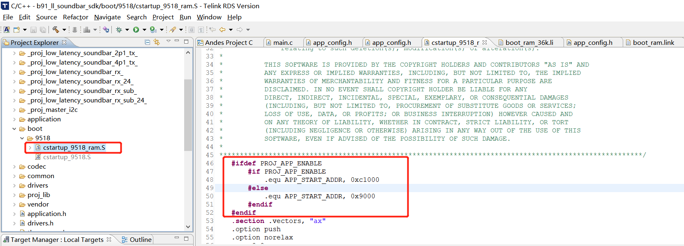This screenshot has width=684, height=246.
Task: Click the Collapse All icon in Project Explorer
Action: (148, 42)
